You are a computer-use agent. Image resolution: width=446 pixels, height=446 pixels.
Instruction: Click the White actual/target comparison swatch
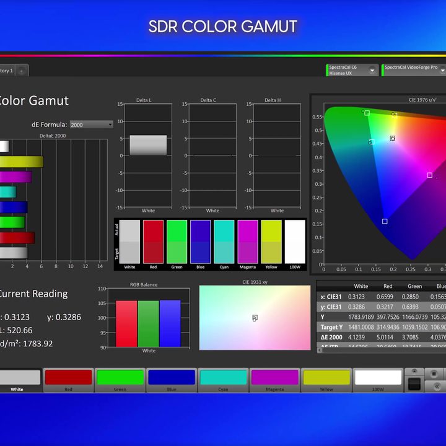click(x=129, y=242)
